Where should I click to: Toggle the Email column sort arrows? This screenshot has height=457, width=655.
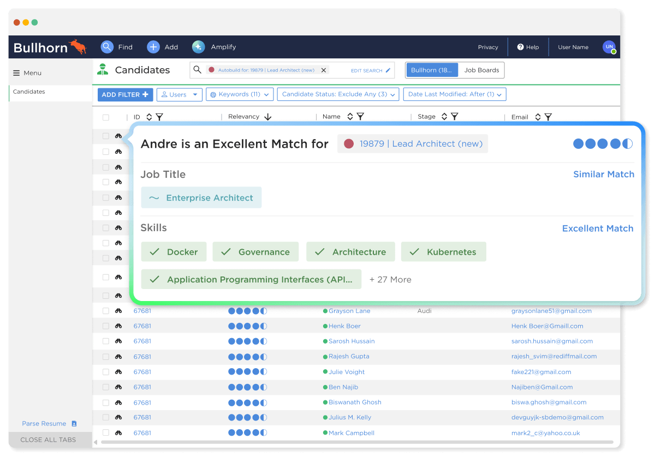point(538,117)
